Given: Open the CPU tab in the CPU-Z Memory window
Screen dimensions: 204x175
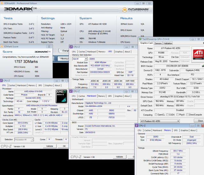Looking at the screenshot, I should [x=140, y=130].
